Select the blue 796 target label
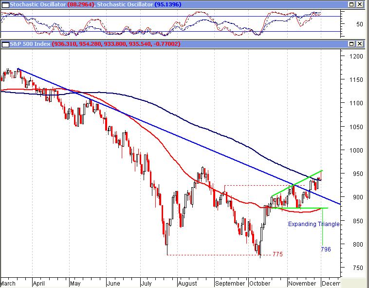Screen dimensions: 369x288 click(326, 249)
